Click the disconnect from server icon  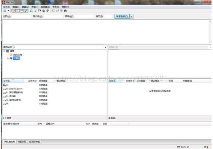point(43,11)
